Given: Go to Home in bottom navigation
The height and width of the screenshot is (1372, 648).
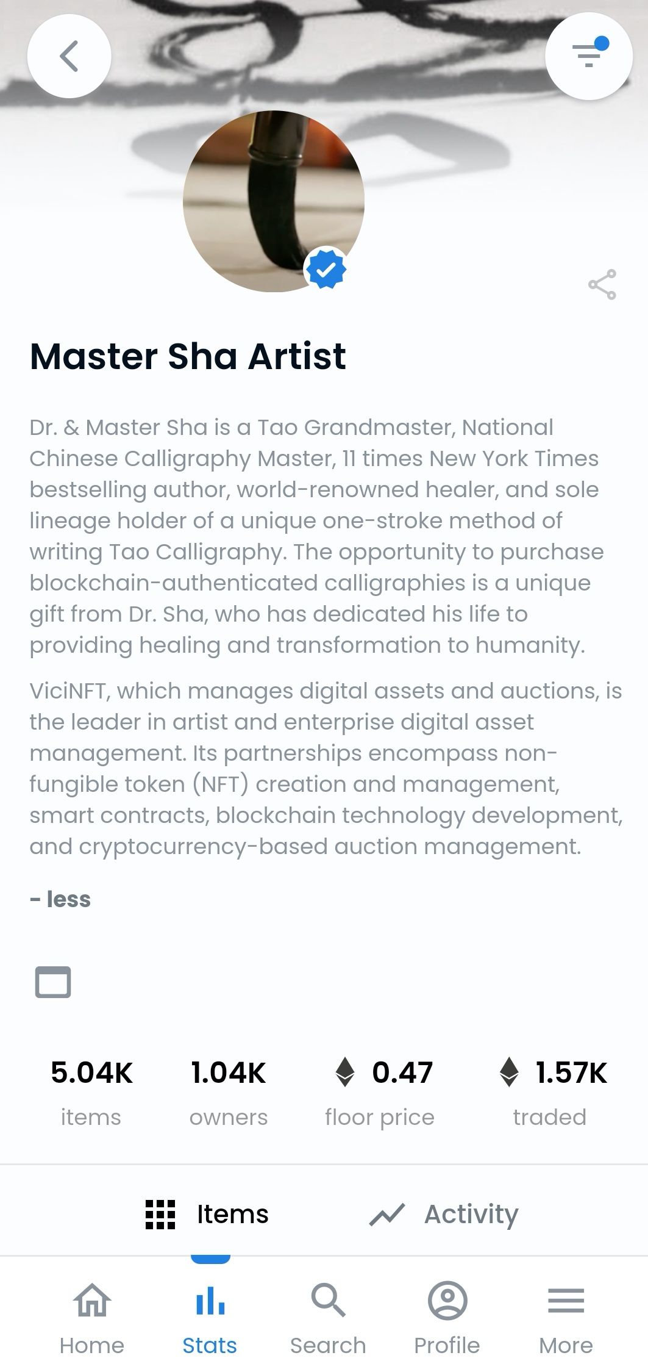Looking at the screenshot, I should tap(92, 1318).
